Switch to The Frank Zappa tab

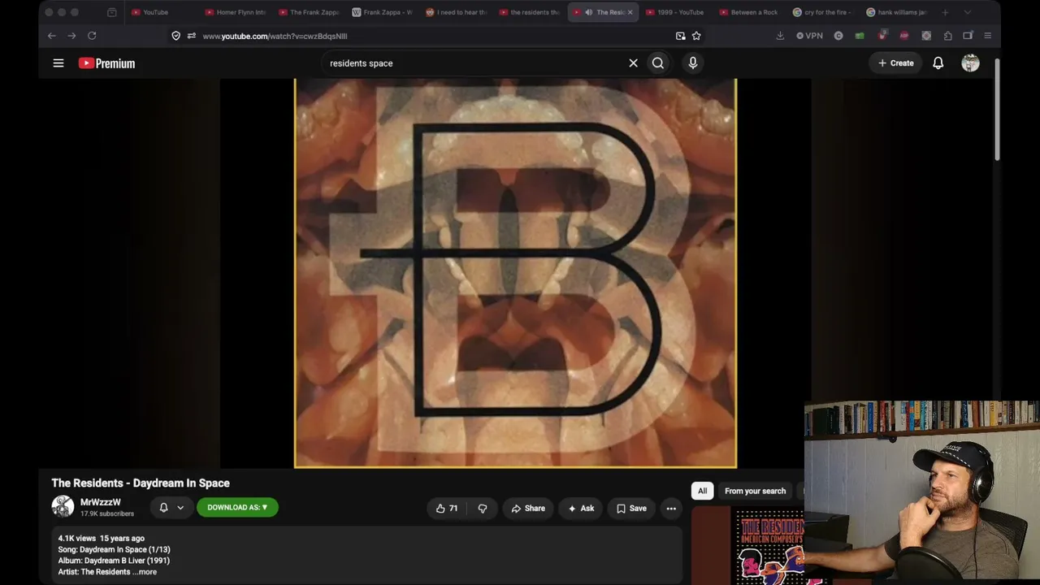pyautogui.click(x=308, y=12)
